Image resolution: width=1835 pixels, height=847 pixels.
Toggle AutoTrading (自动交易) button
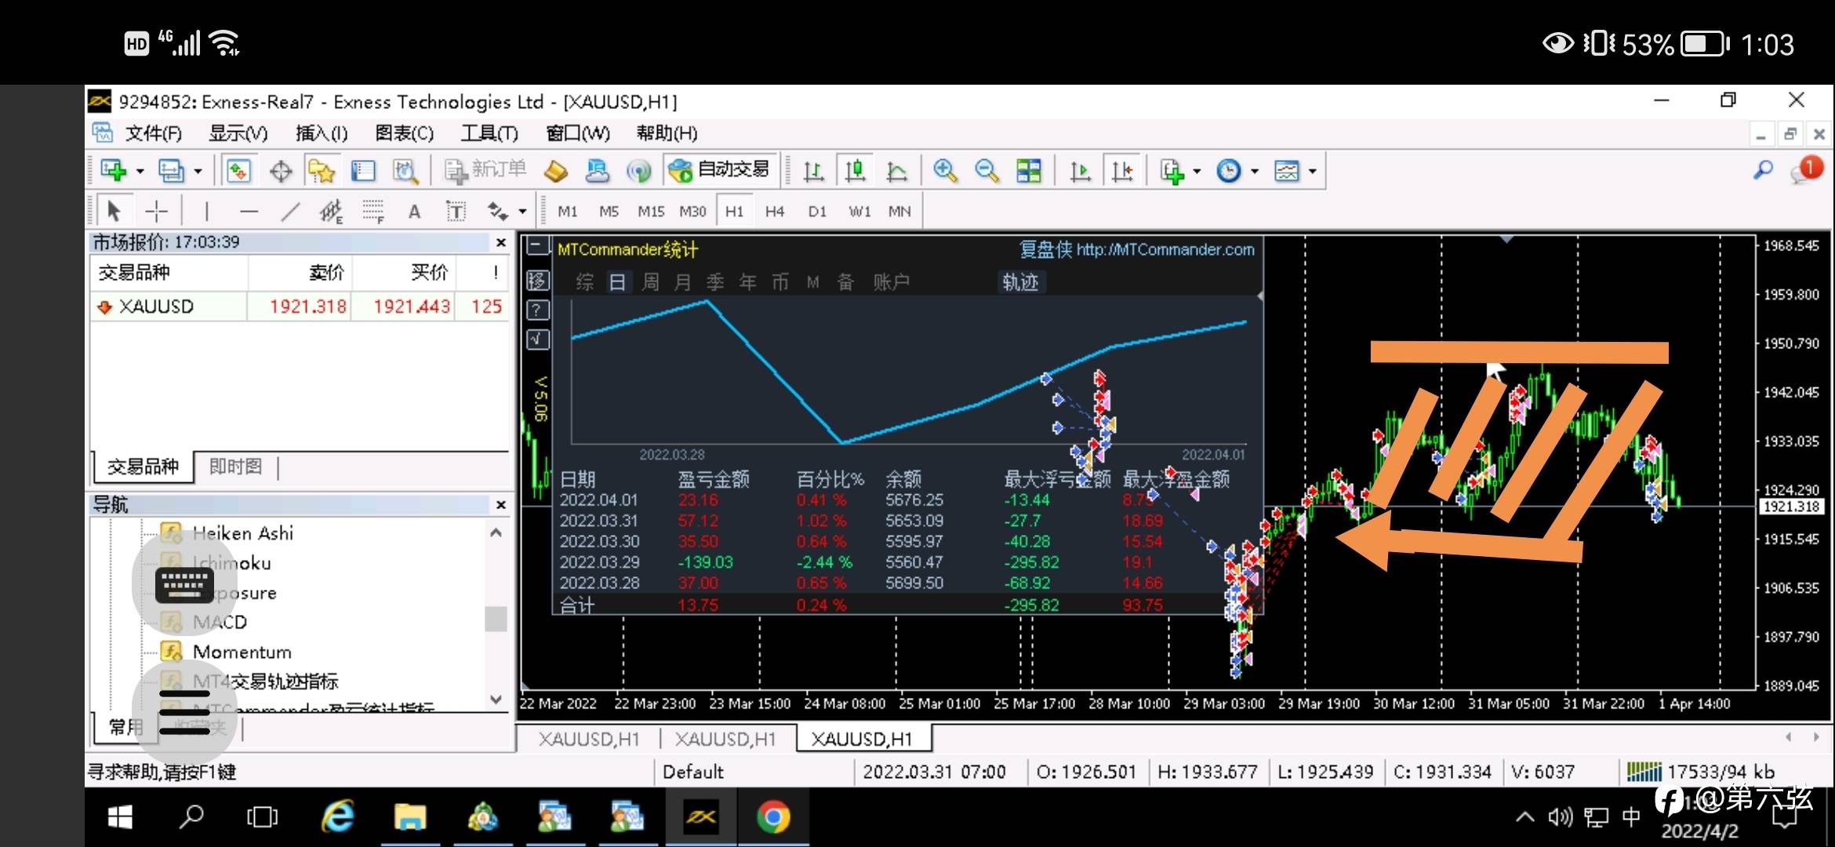coord(721,170)
